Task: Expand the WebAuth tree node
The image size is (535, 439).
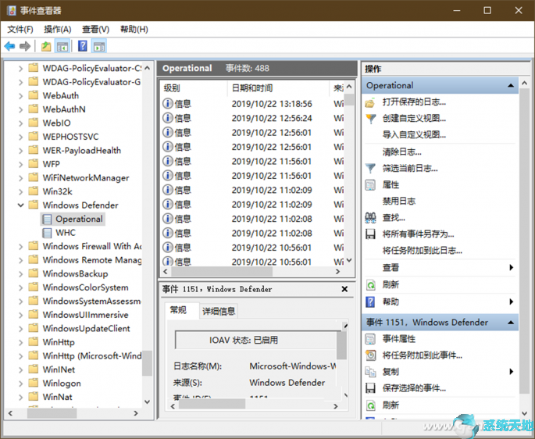Action: [20, 95]
